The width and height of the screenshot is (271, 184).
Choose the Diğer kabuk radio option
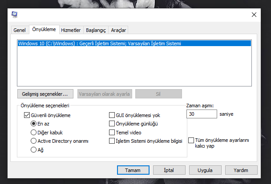[x=33, y=132]
